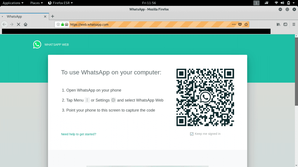
Task: Toggle Keep me signed in checkbox
Action: (191, 134)
